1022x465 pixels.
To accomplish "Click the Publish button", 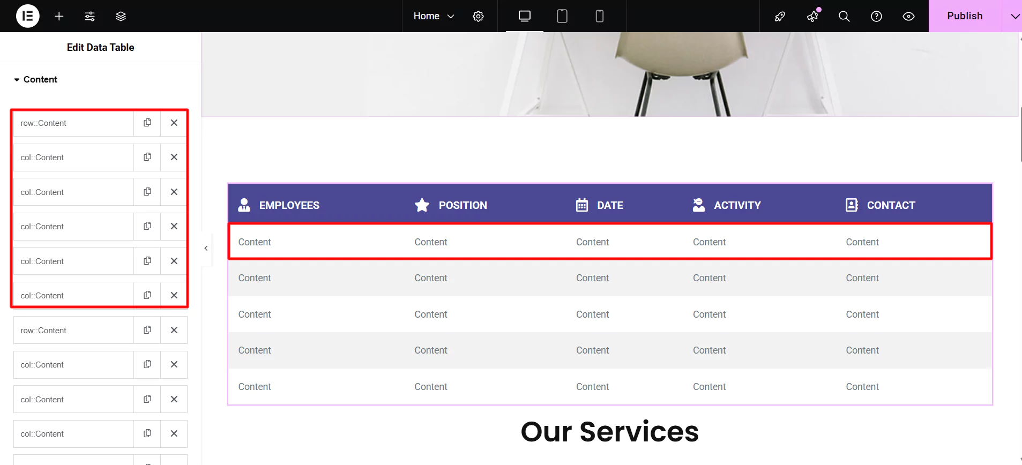I will click(x=965, y=16).
